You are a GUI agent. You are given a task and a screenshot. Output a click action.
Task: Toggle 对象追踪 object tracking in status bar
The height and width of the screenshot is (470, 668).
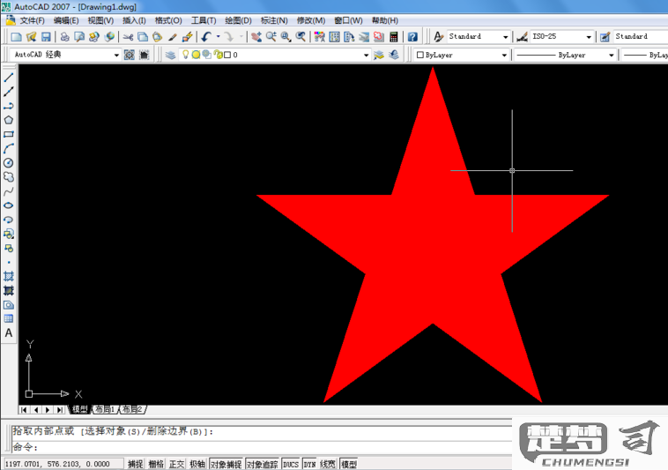[262, 464]
